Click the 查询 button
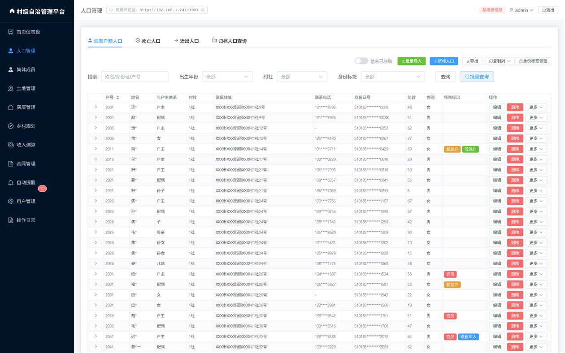The height and width of the screenshot is (353, 565). point(445,77)
